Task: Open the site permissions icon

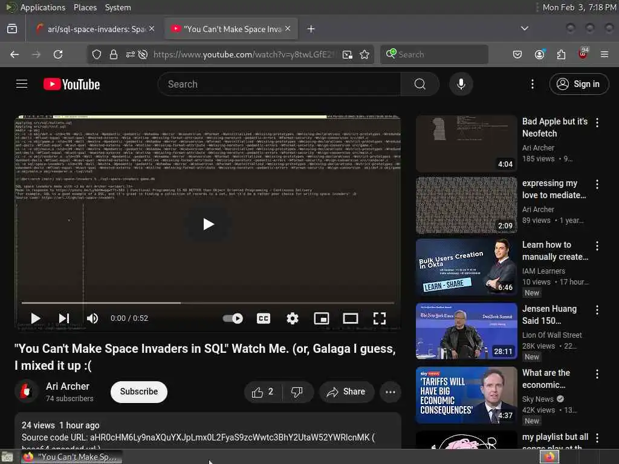Action: 131,54
